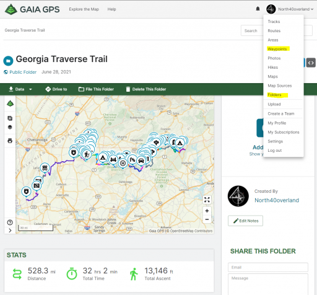317x295 pixels.
Task: Open Routes from account menu
Action: point(274,31)
